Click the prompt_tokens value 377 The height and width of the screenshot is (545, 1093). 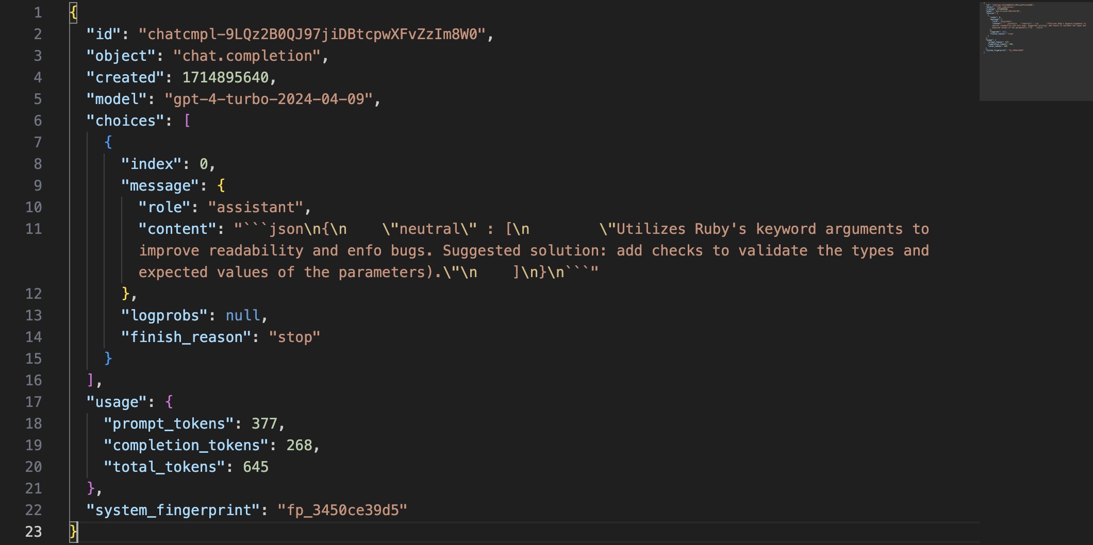264,423
